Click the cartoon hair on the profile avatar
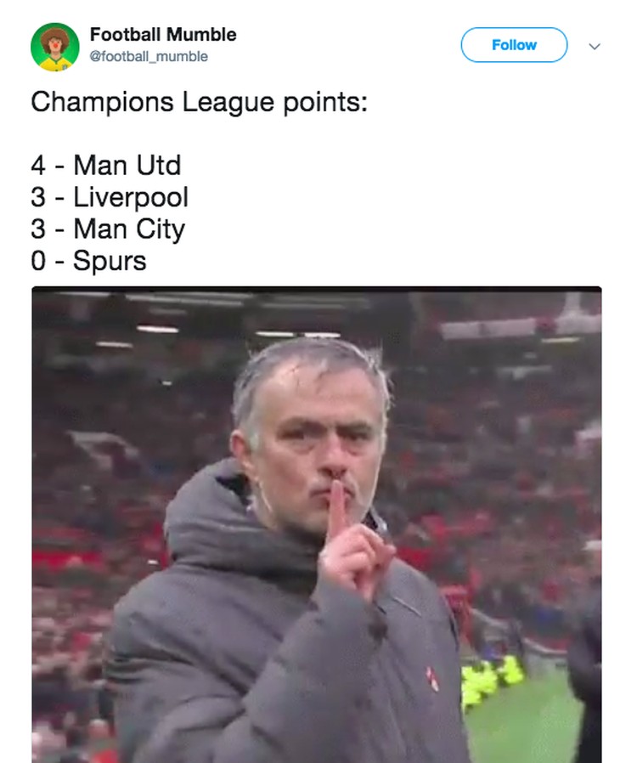 click(55, 37)
